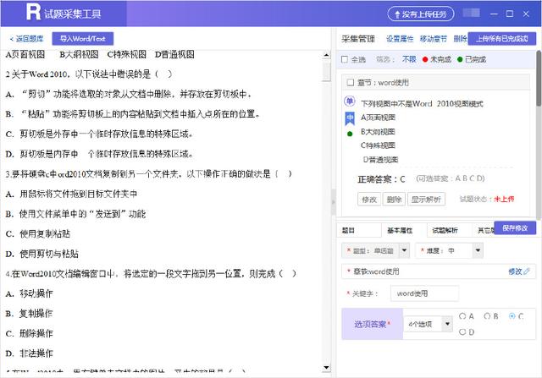Click the pencil edit icon beside 修改 in the chapter row
The width and height of the screenshot is (542, 378).
tap(527, 271)
